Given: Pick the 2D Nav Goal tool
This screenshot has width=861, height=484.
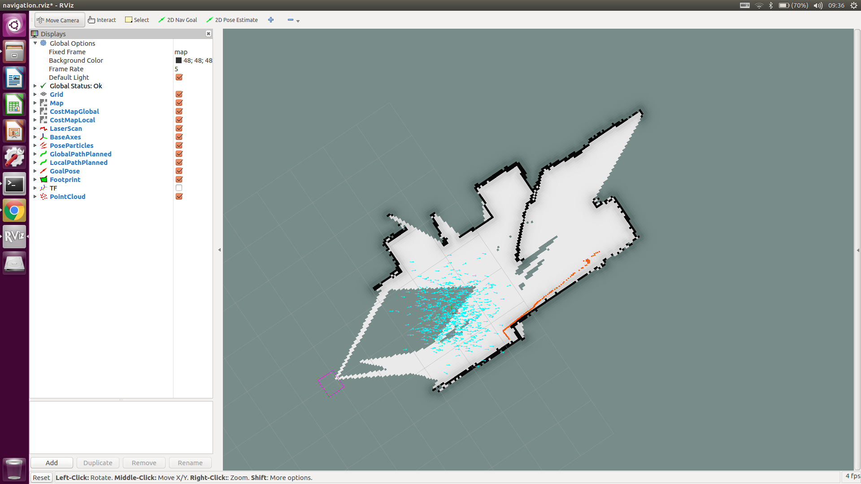Looking at the screenshot, I should coord(178,20).
